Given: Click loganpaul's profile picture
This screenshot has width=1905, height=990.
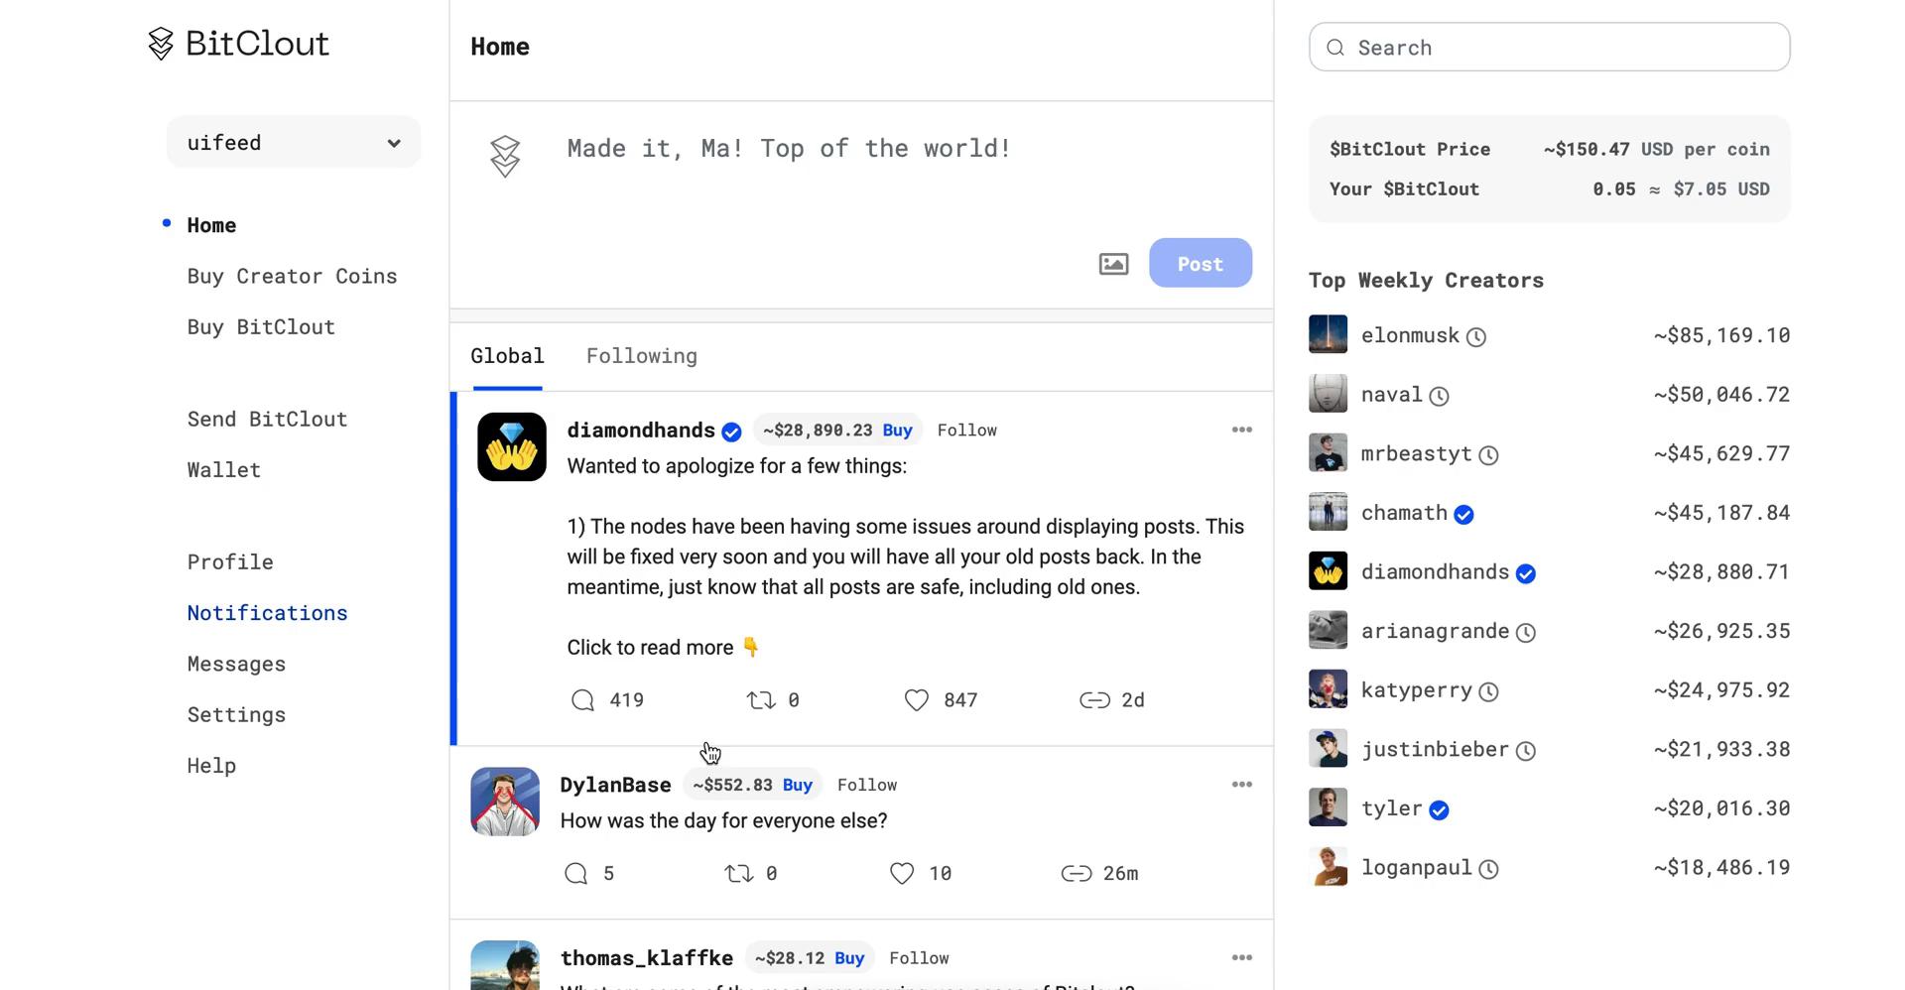Looking at the screenshot, I should point(1328,865).
